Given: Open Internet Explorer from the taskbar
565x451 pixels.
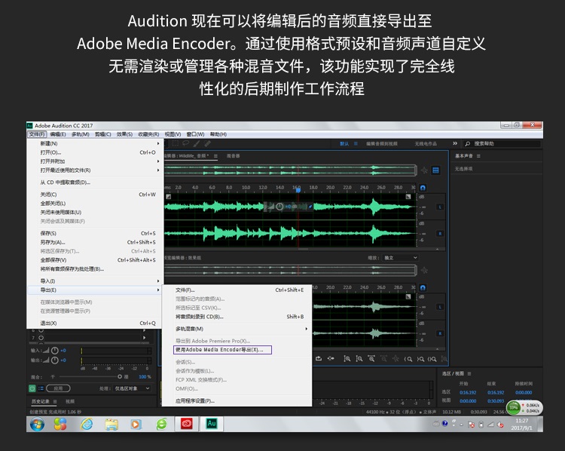Looking at the screenshot, I should 87,424.
